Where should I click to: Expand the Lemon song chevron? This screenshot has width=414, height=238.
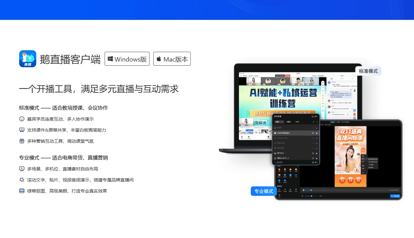coord(313,138)
